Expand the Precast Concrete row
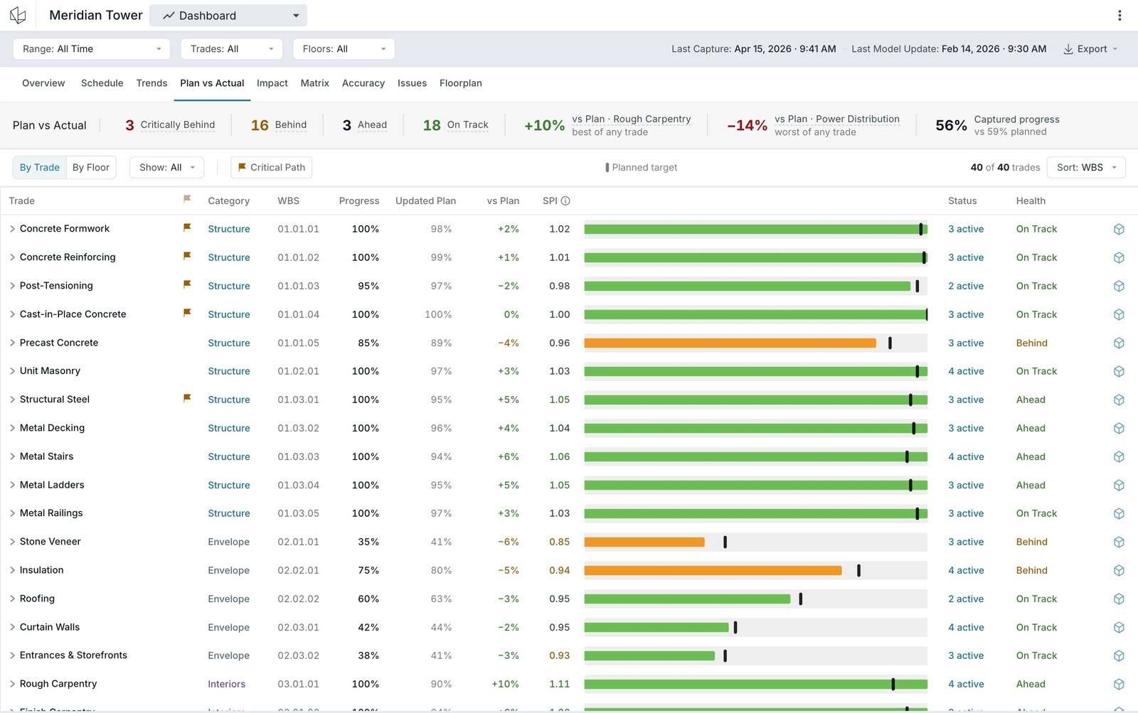Screen dimensions: 1138x713 point(12,343)
